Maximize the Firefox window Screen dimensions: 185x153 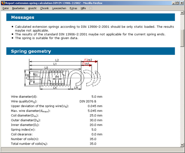point(177,3)
